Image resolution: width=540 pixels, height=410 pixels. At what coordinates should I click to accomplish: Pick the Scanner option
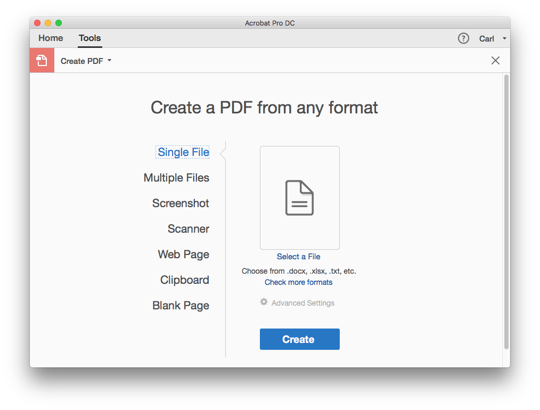189,229
